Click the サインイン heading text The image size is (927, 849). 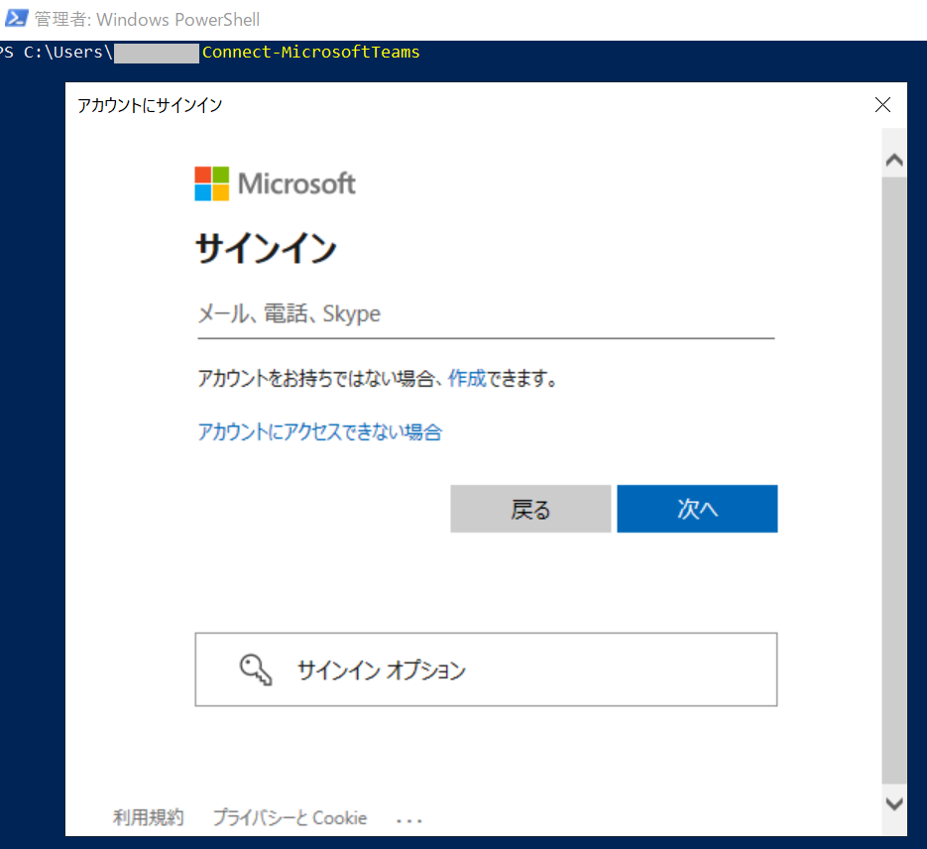[266, 248]
